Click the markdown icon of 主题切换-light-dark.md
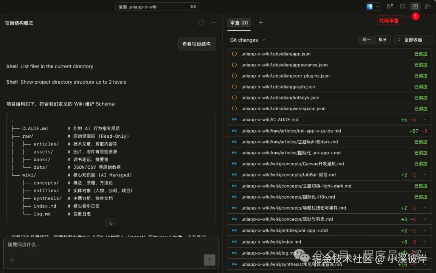 click(235, 186)
